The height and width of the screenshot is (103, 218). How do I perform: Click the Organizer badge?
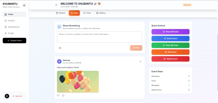point(187,5)
